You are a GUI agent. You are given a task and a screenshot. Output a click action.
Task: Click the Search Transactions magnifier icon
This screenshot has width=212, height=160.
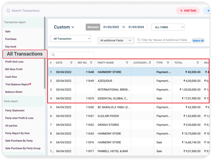point(8,10)
